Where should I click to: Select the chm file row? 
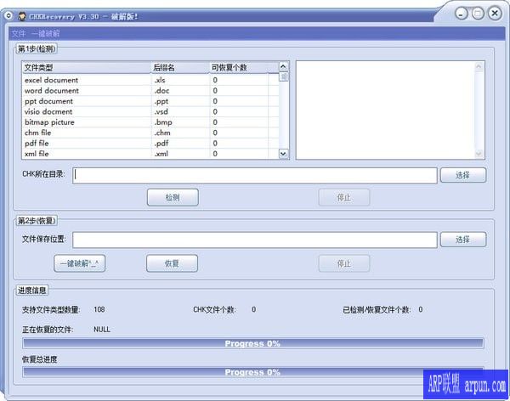point(150,133)
